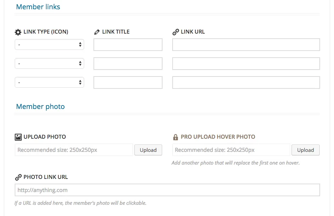Focus the first Link Title field

(x=128, y=44)
